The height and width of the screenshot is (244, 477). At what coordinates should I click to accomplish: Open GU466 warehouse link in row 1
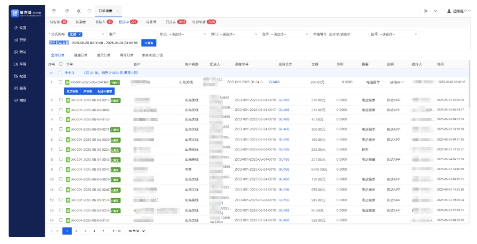(274, 82)
